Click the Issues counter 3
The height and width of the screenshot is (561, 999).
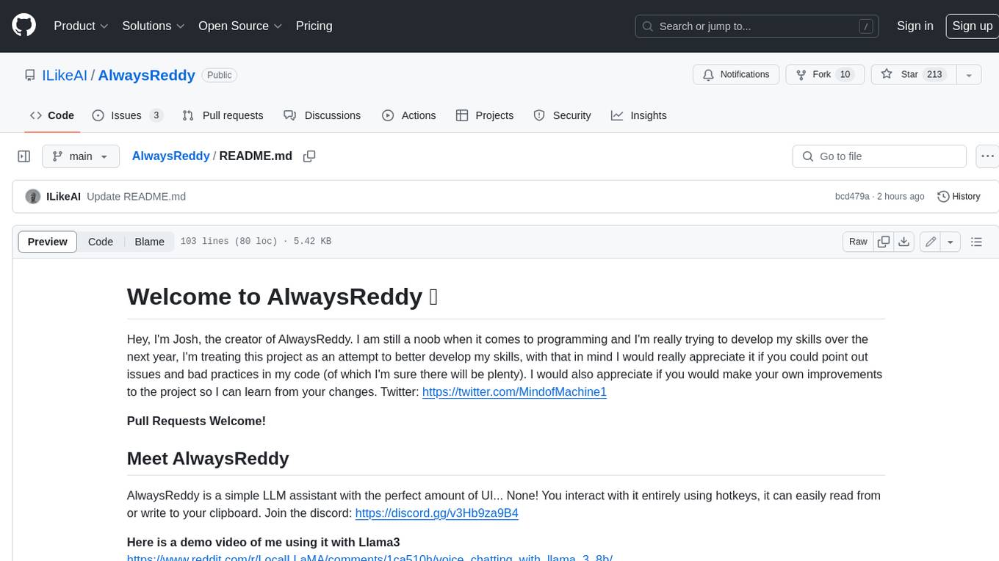(156, 115)
